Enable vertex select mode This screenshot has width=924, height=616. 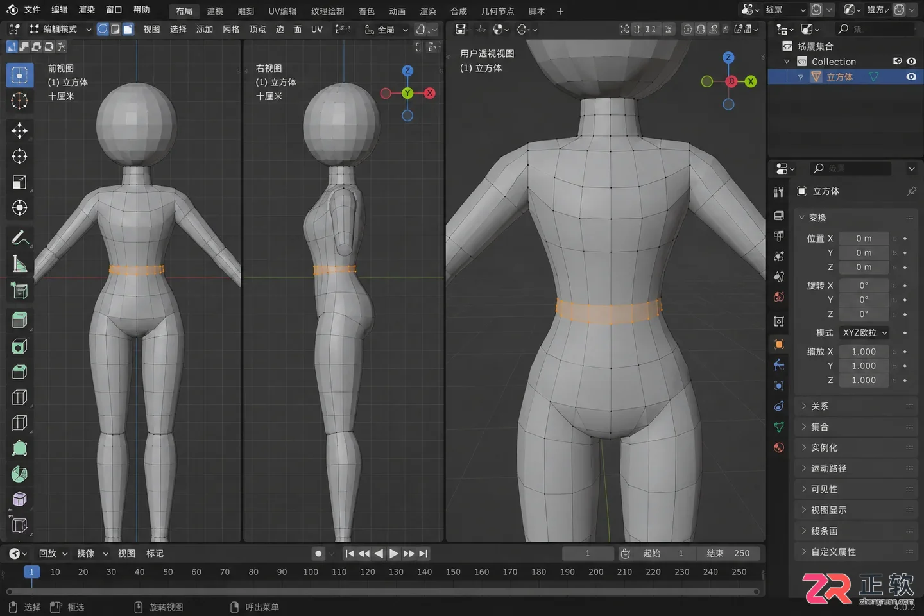click(x=103, y=29)
